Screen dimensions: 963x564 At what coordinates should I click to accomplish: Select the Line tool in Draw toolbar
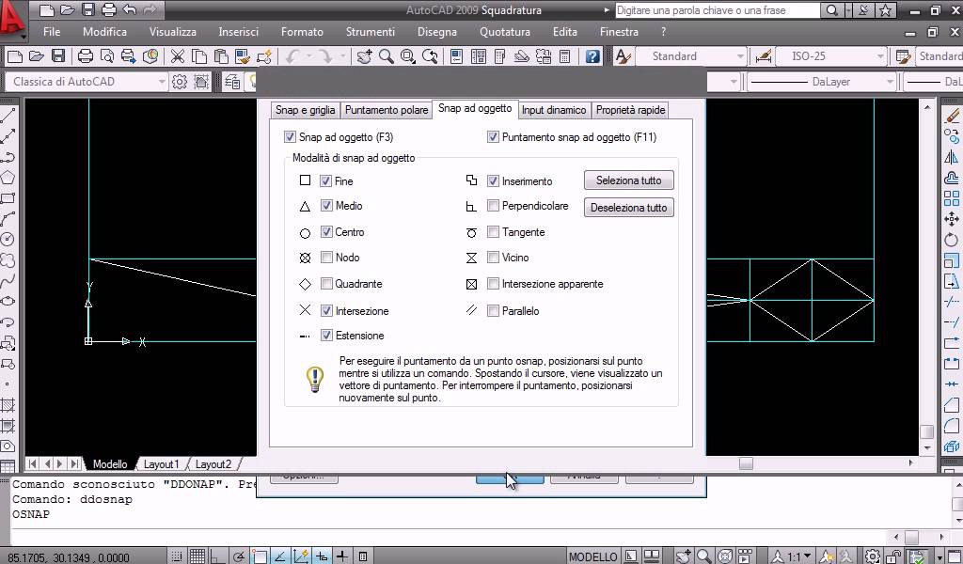[x=8, y=116]
